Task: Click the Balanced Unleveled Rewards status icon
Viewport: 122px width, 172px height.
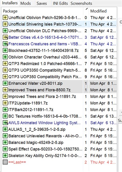Action: (5, 136)
